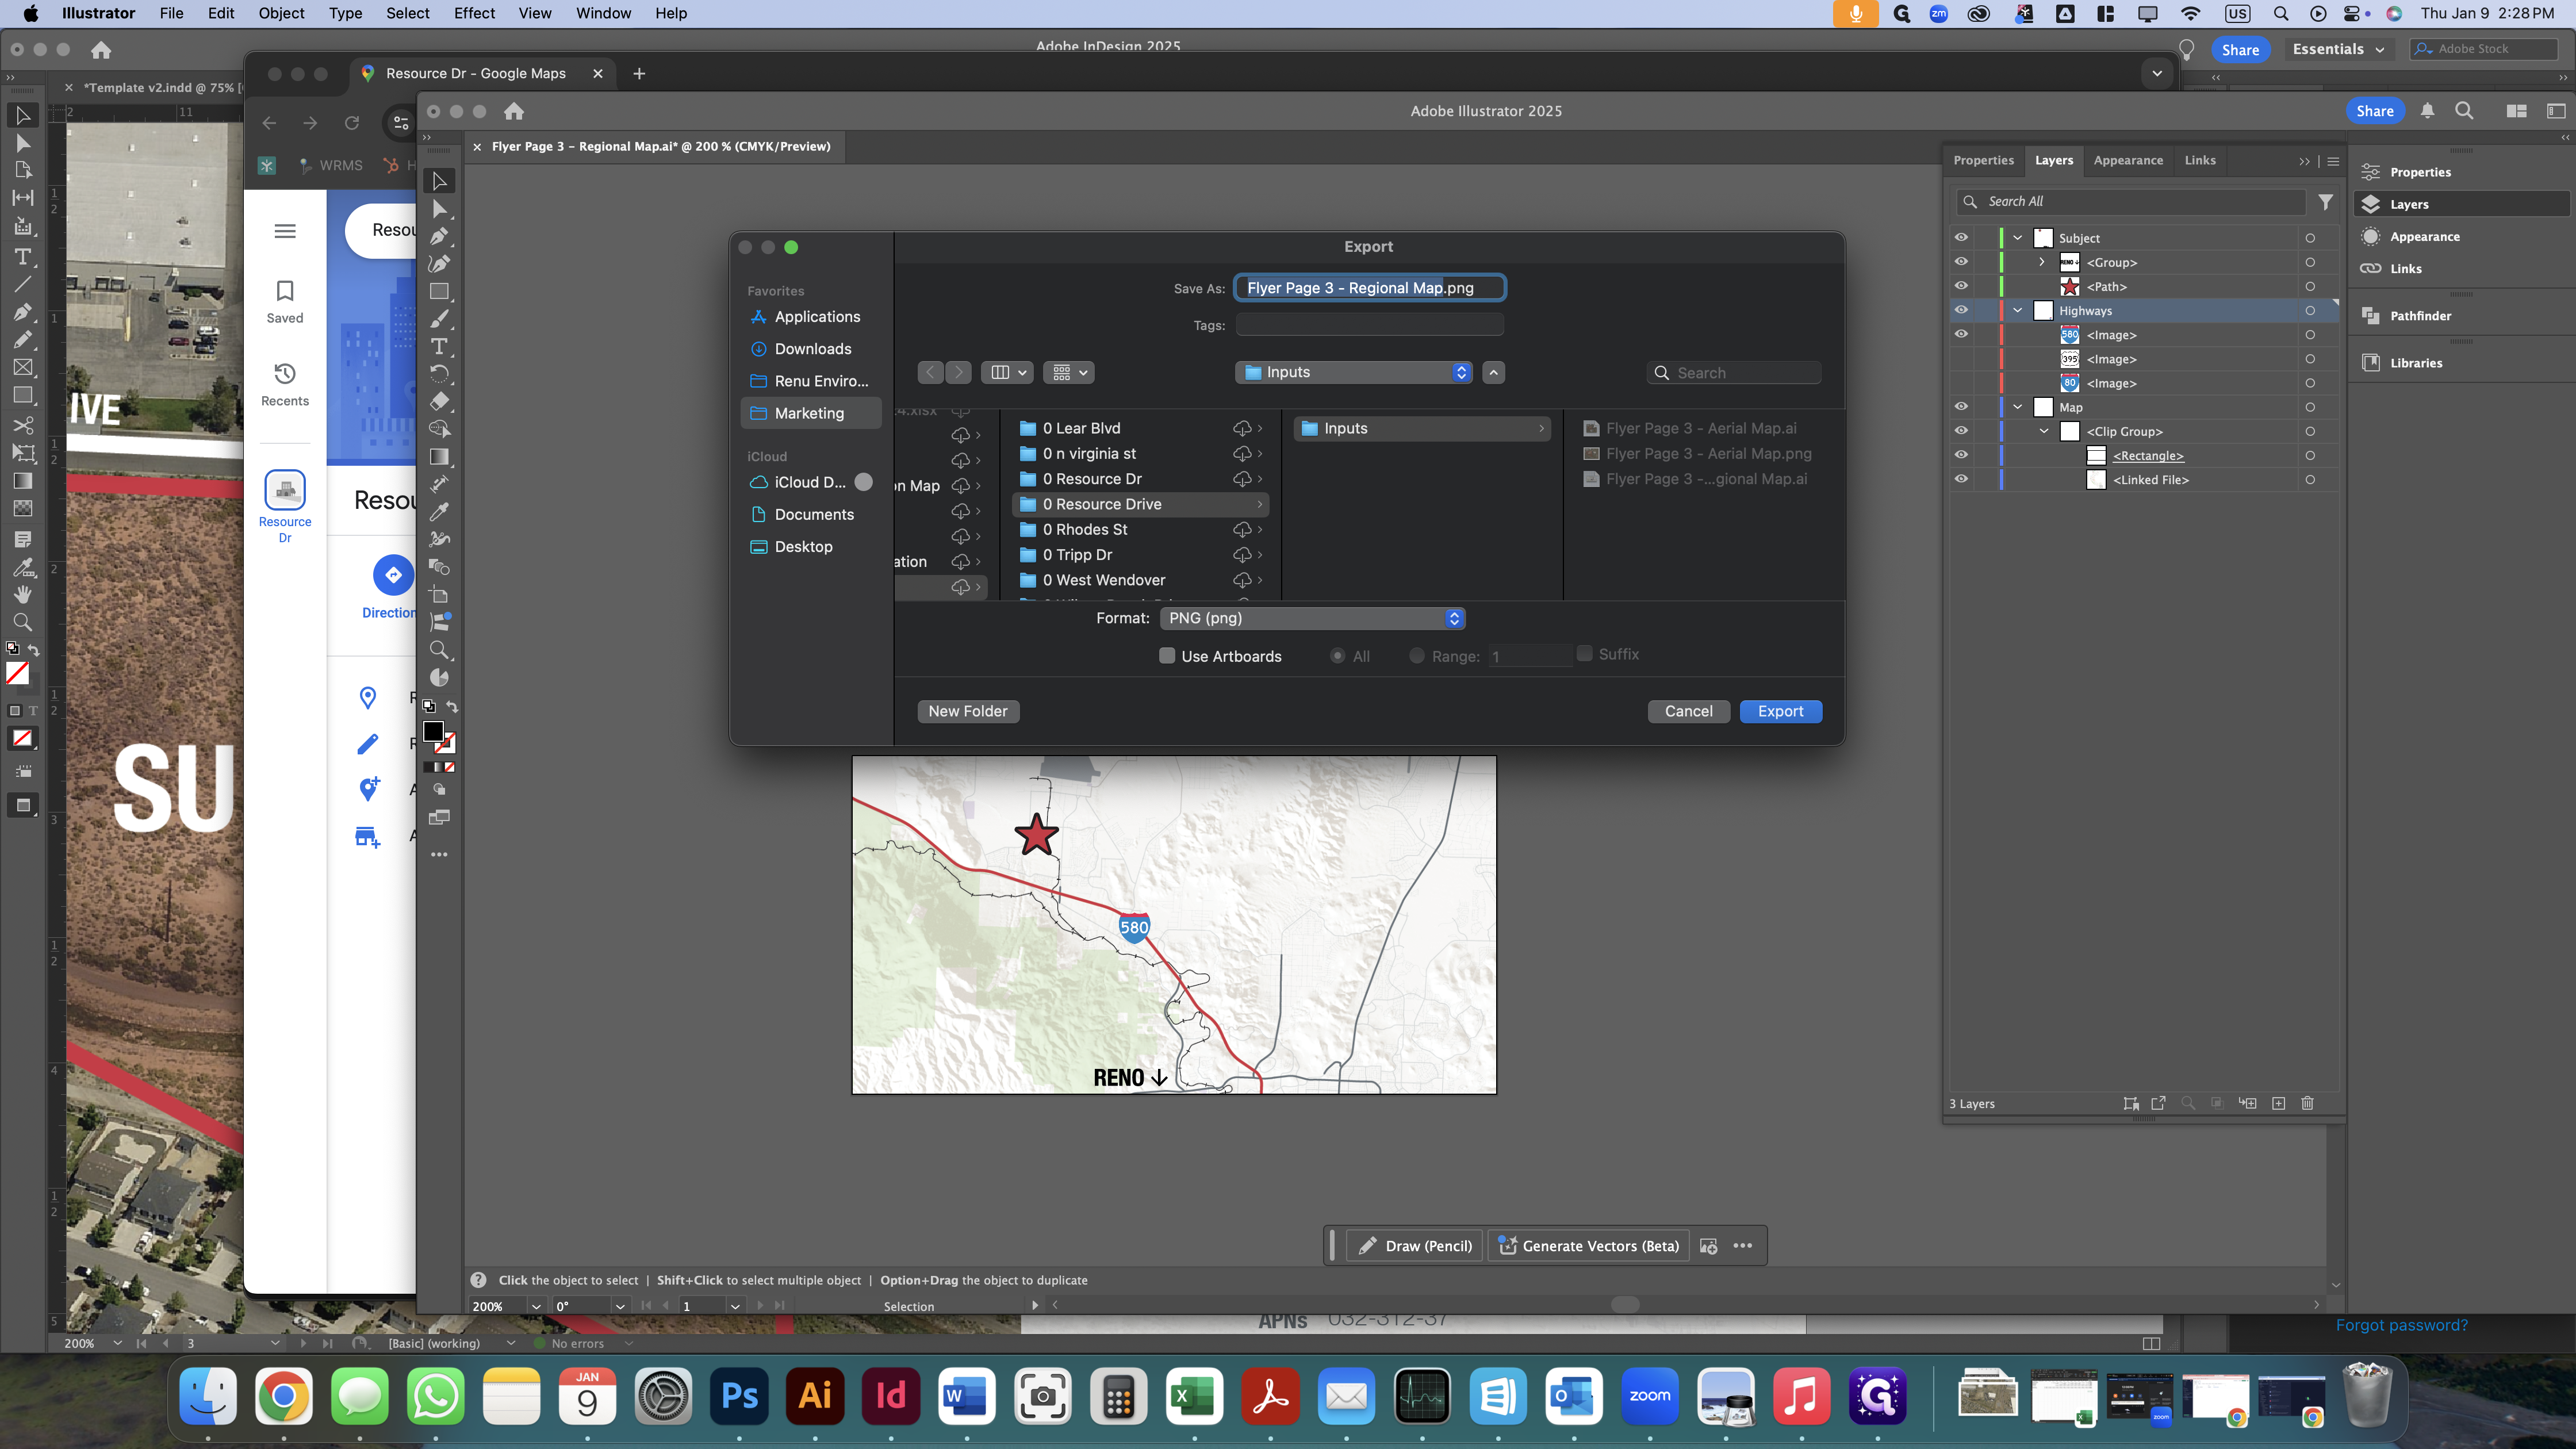Screen dimensions: 2576x1449
Task: Collapse the <Clip Group> sublayer
Action: (2044, 431)
